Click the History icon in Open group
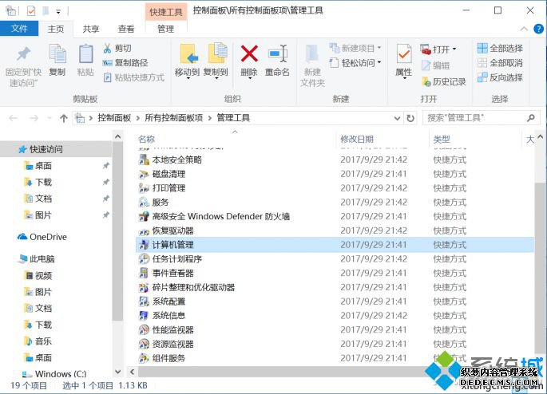Viewport: 547px width, 394px height. 426,81
